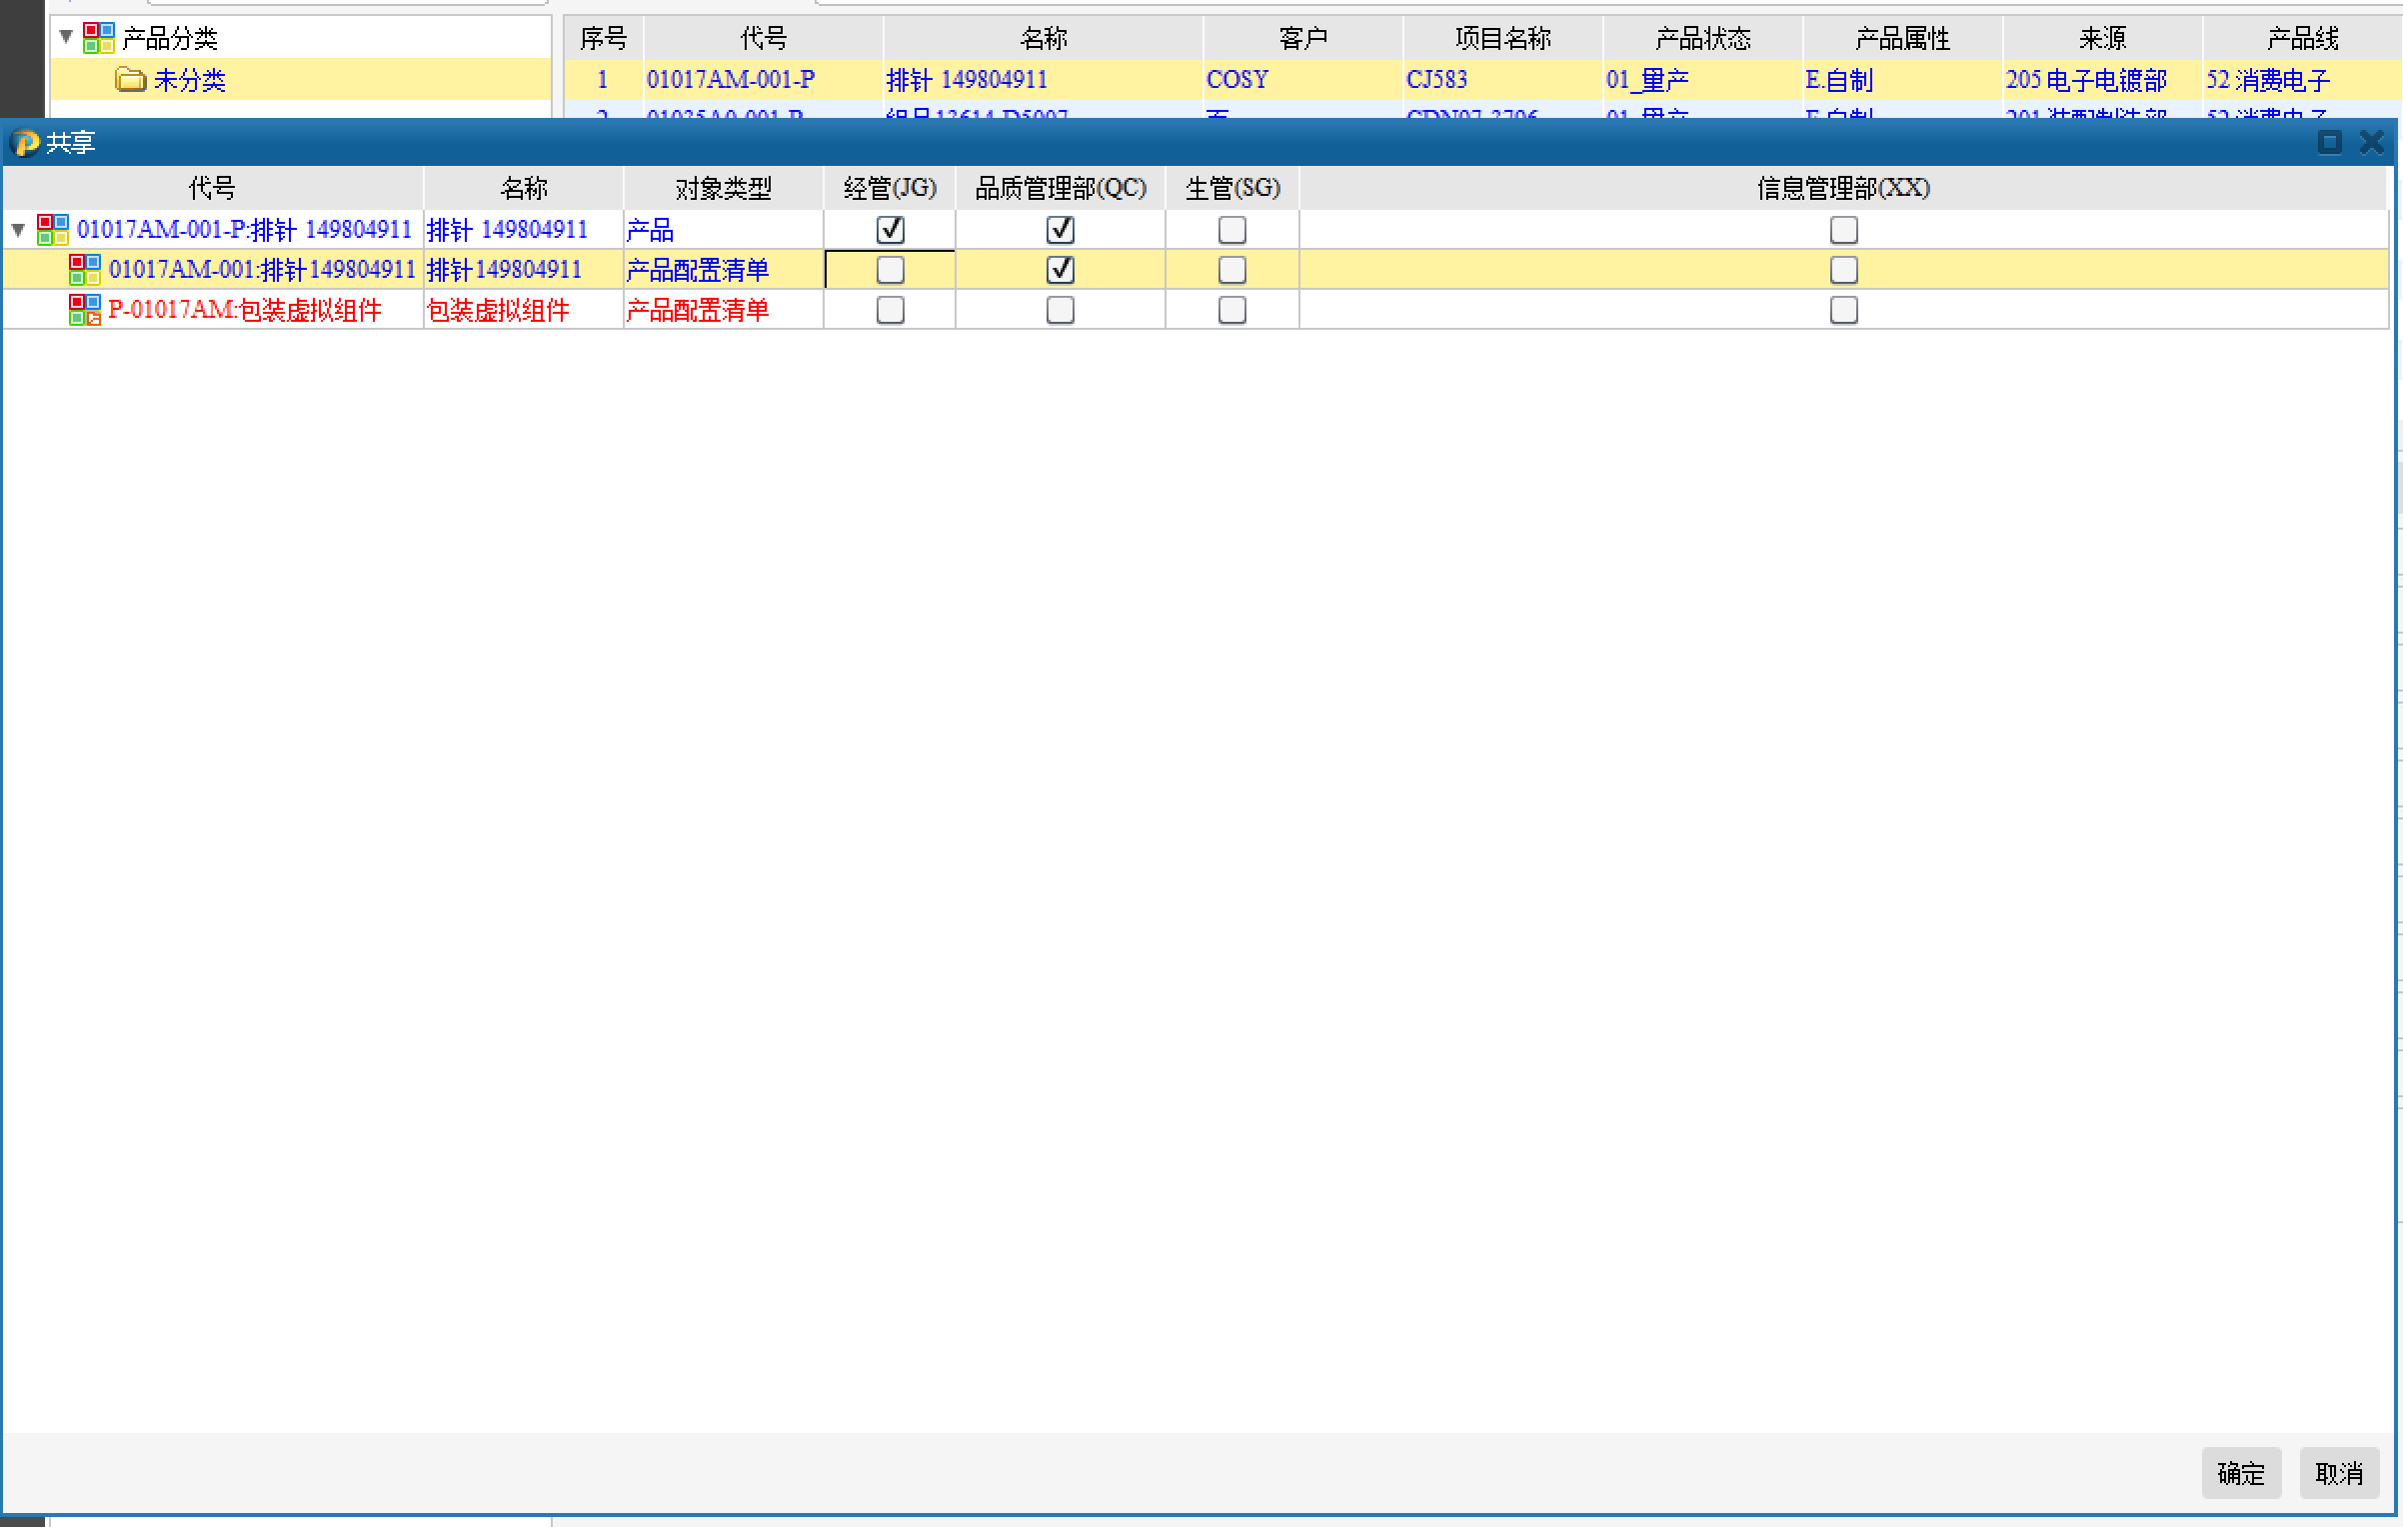Screen dimensions: 2403x1527
Task: Click the 01017AM-001 configuration list icon
Action: [85, 270]
